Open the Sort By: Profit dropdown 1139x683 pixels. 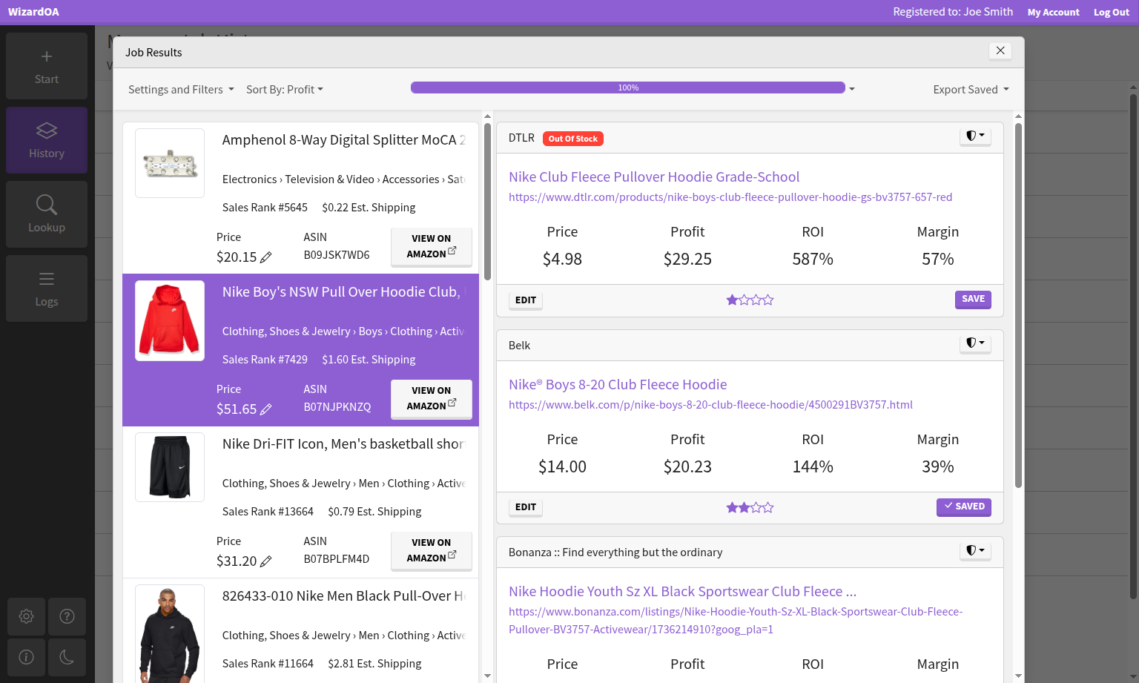285,90
